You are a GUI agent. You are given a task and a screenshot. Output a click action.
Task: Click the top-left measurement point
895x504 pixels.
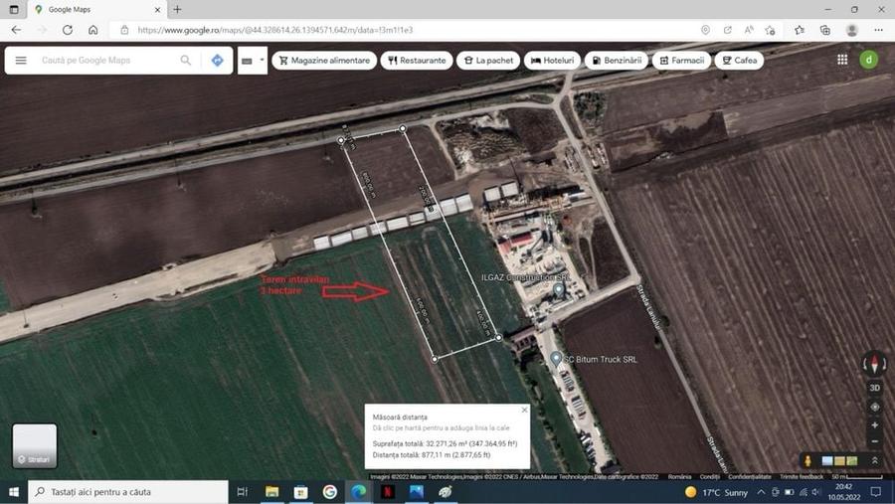[341, 140]
